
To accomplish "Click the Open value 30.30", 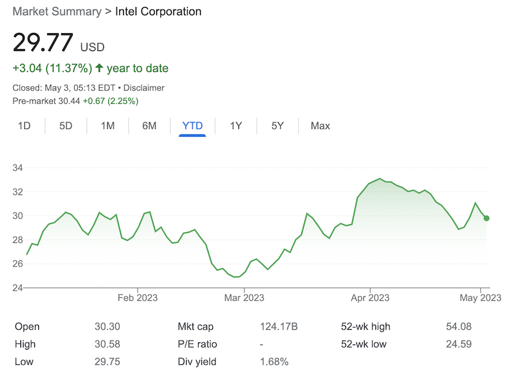I will point(107,327).
